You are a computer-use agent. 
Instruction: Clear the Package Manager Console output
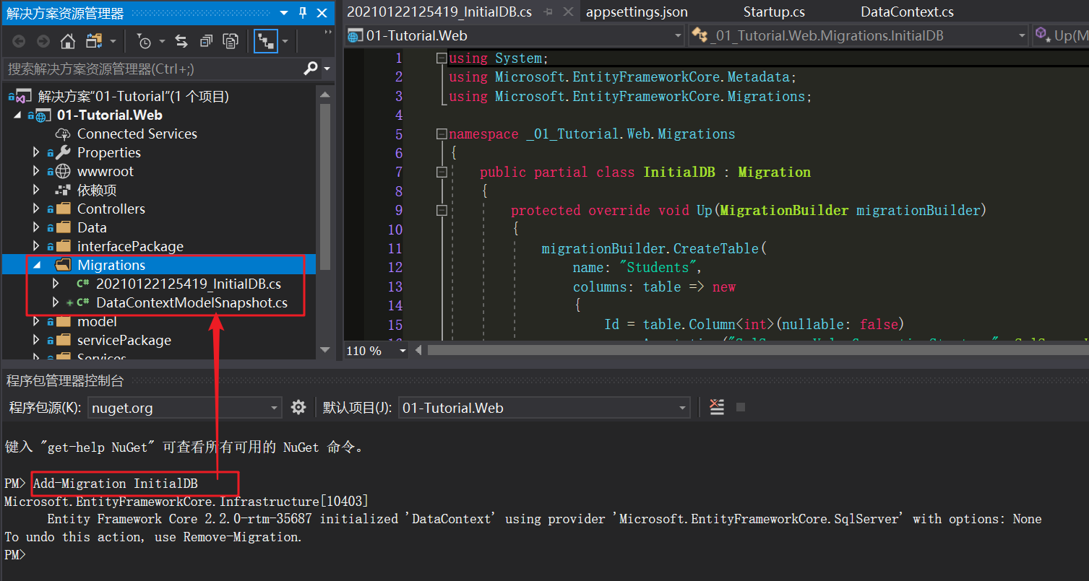(717, 407)
